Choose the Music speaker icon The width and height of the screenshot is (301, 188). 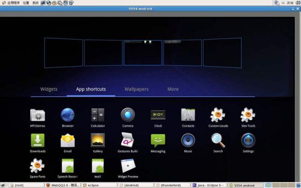[188, 140]
